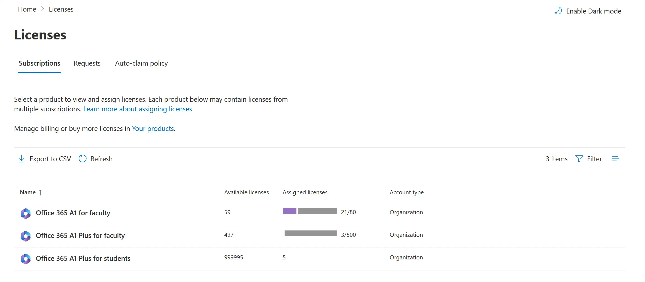Open the Auto-claim policy tab
This screenshot has height=282, width=645.
point(141,63)
